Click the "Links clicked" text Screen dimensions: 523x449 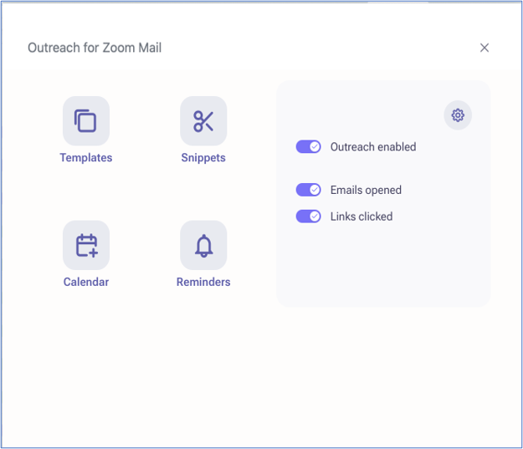click(361, 217)
